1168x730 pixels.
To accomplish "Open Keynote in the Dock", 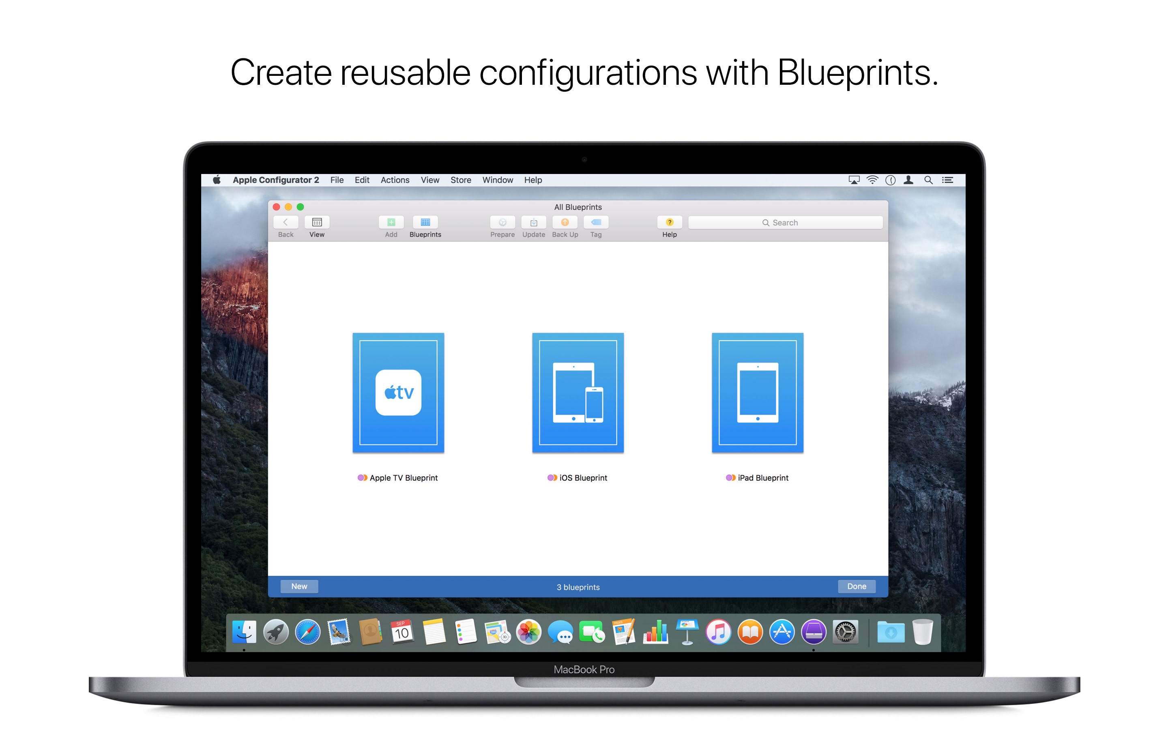I will [x=687, y=631].
